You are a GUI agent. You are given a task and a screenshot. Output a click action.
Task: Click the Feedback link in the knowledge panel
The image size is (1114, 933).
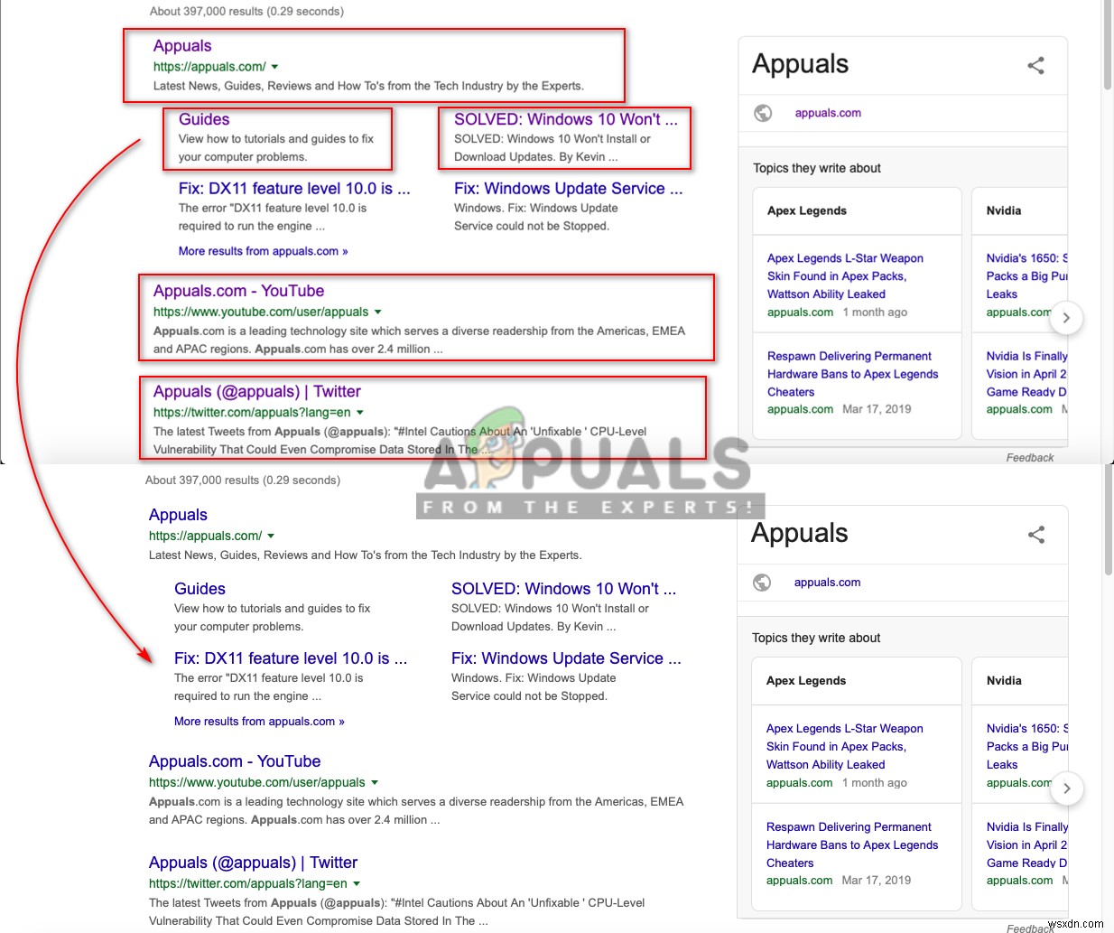pyautogui.click(x=1029, y=457)
